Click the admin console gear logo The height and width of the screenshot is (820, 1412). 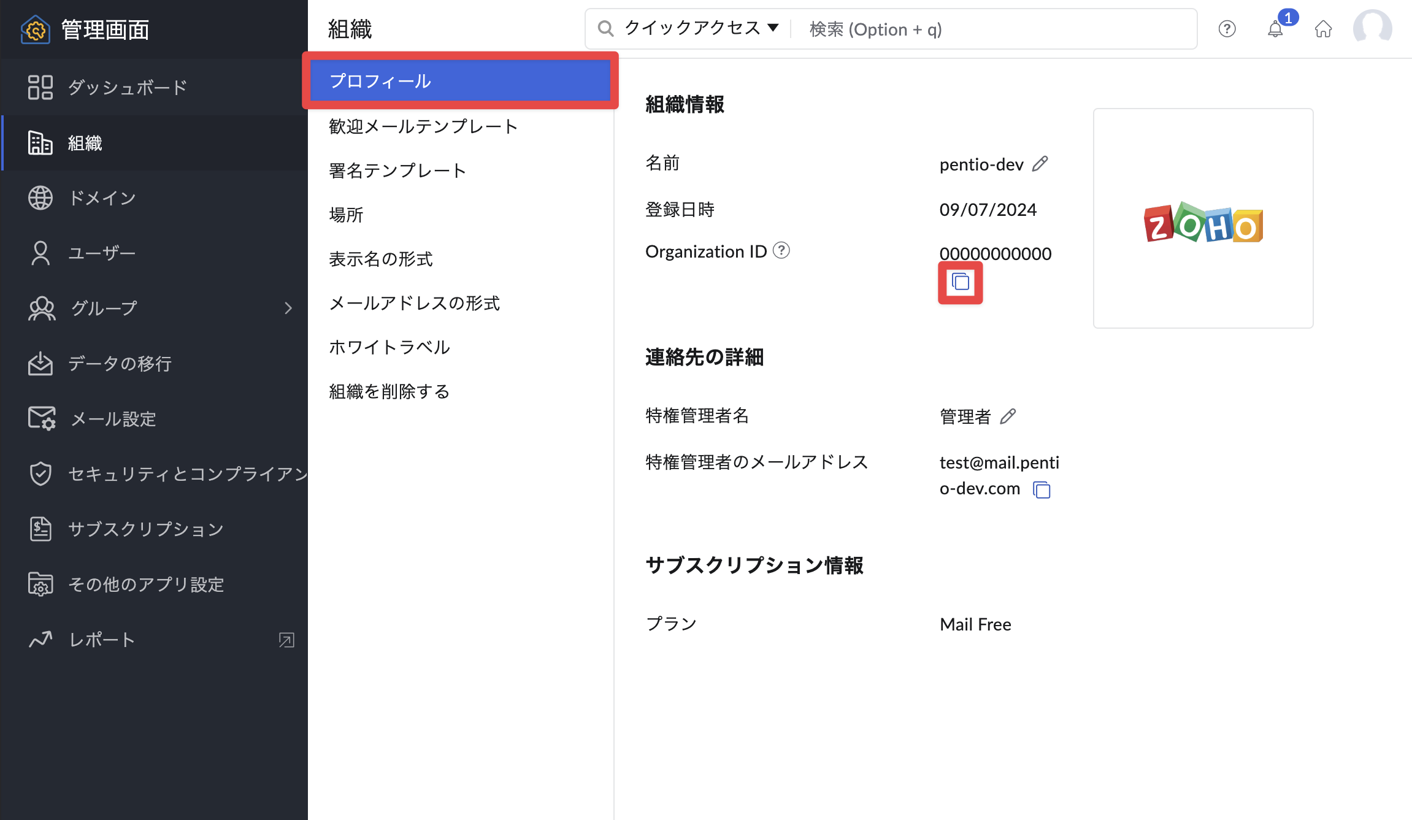point(36,29)
